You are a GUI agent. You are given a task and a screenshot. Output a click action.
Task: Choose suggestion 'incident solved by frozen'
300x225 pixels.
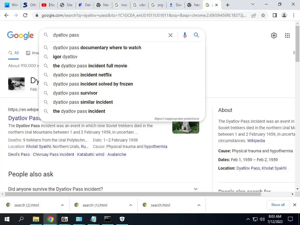point(122,84)
